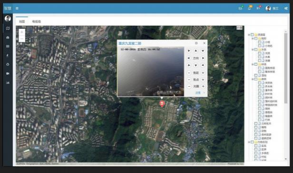The height and width of the screenshot is (173, 293).
Task: Open the hamburger menu in top bar
Action: point(17,8)
